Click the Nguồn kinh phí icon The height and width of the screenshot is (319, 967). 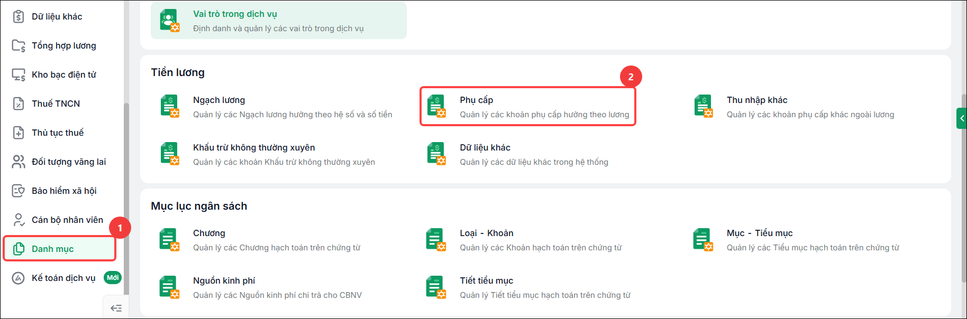click(x=170, y=287)
